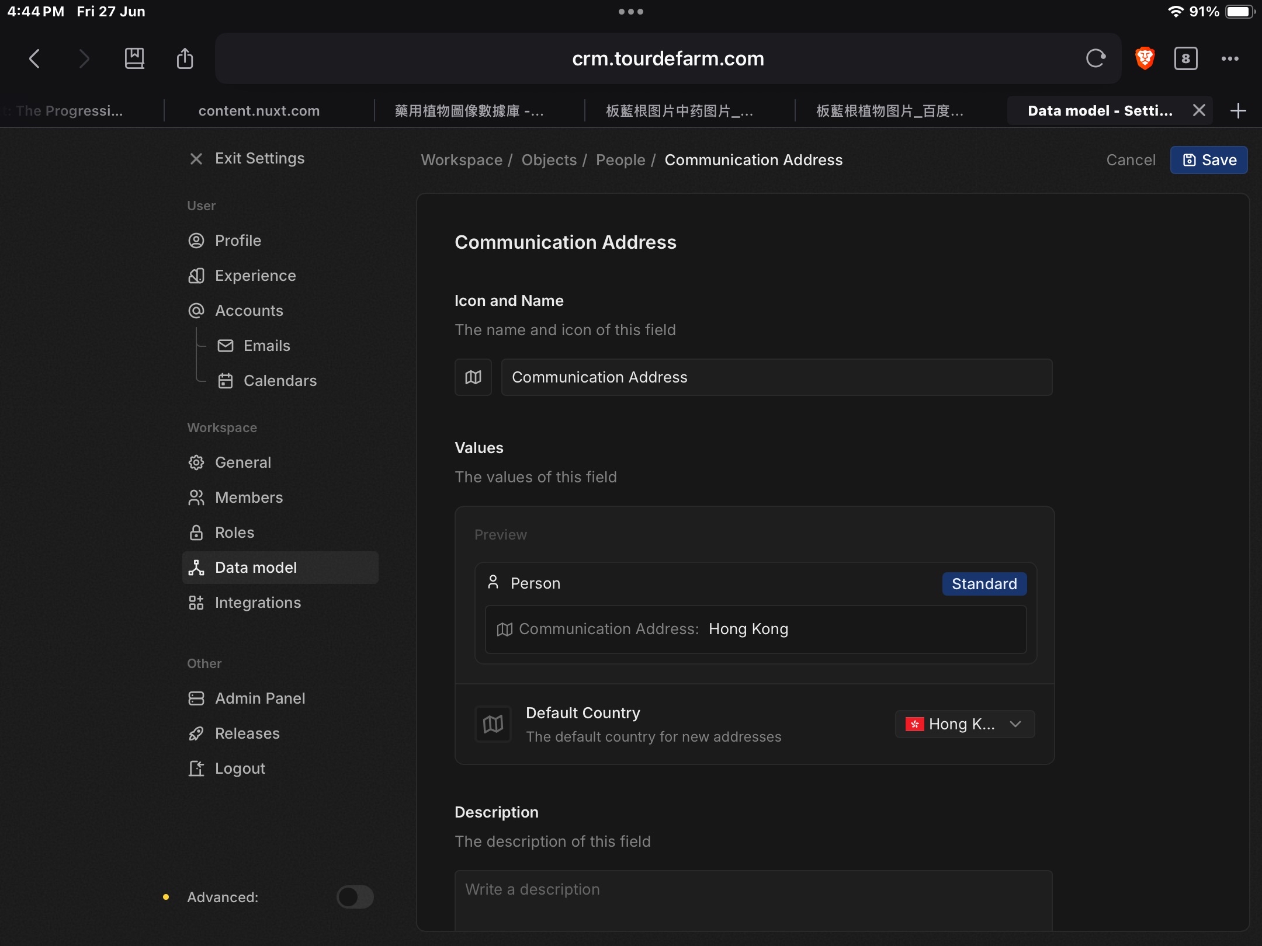Open new tab with plus icon

[1238, 111]
